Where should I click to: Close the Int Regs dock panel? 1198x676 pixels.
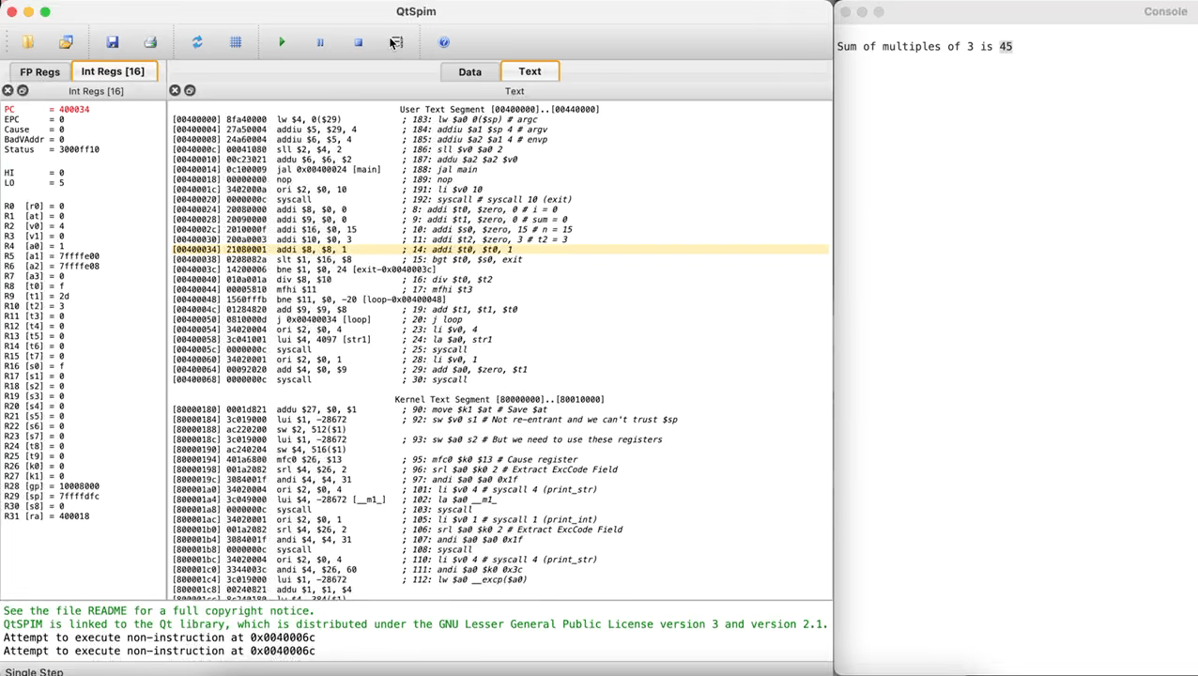click(x=8, y=91)
